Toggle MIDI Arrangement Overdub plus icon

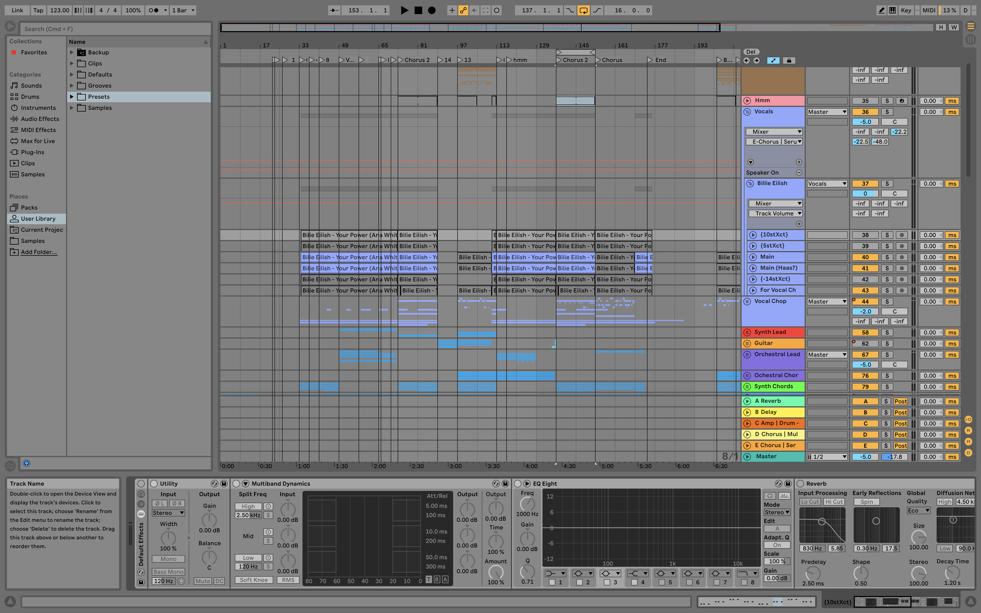point(452,10)
